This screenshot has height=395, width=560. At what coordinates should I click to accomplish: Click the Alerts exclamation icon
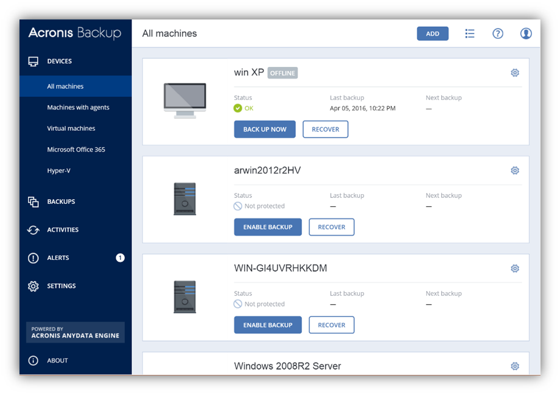pos(33,258)
